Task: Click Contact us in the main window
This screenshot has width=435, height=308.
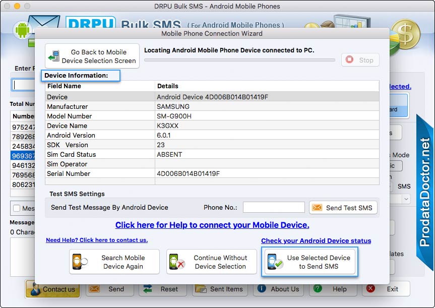Action: [53, 289]
